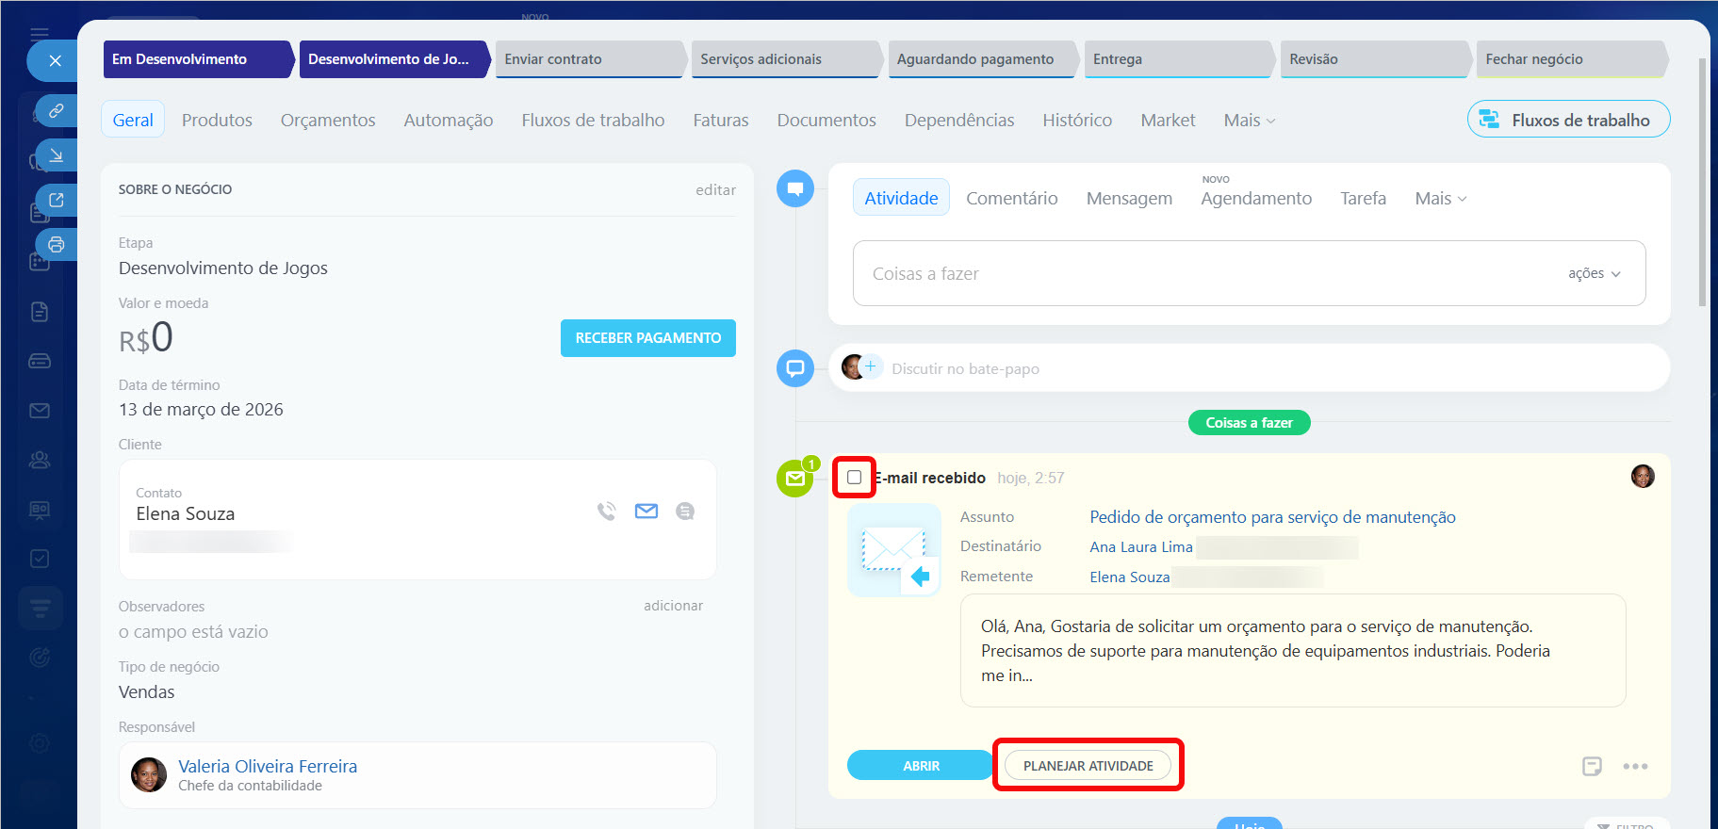Close the deal side panel with X
The image size is (1718, 829).
pos(56,61)
